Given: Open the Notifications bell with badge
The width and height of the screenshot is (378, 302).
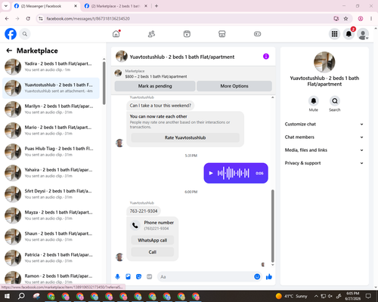Looking at the screenshot, I should 349,34.
